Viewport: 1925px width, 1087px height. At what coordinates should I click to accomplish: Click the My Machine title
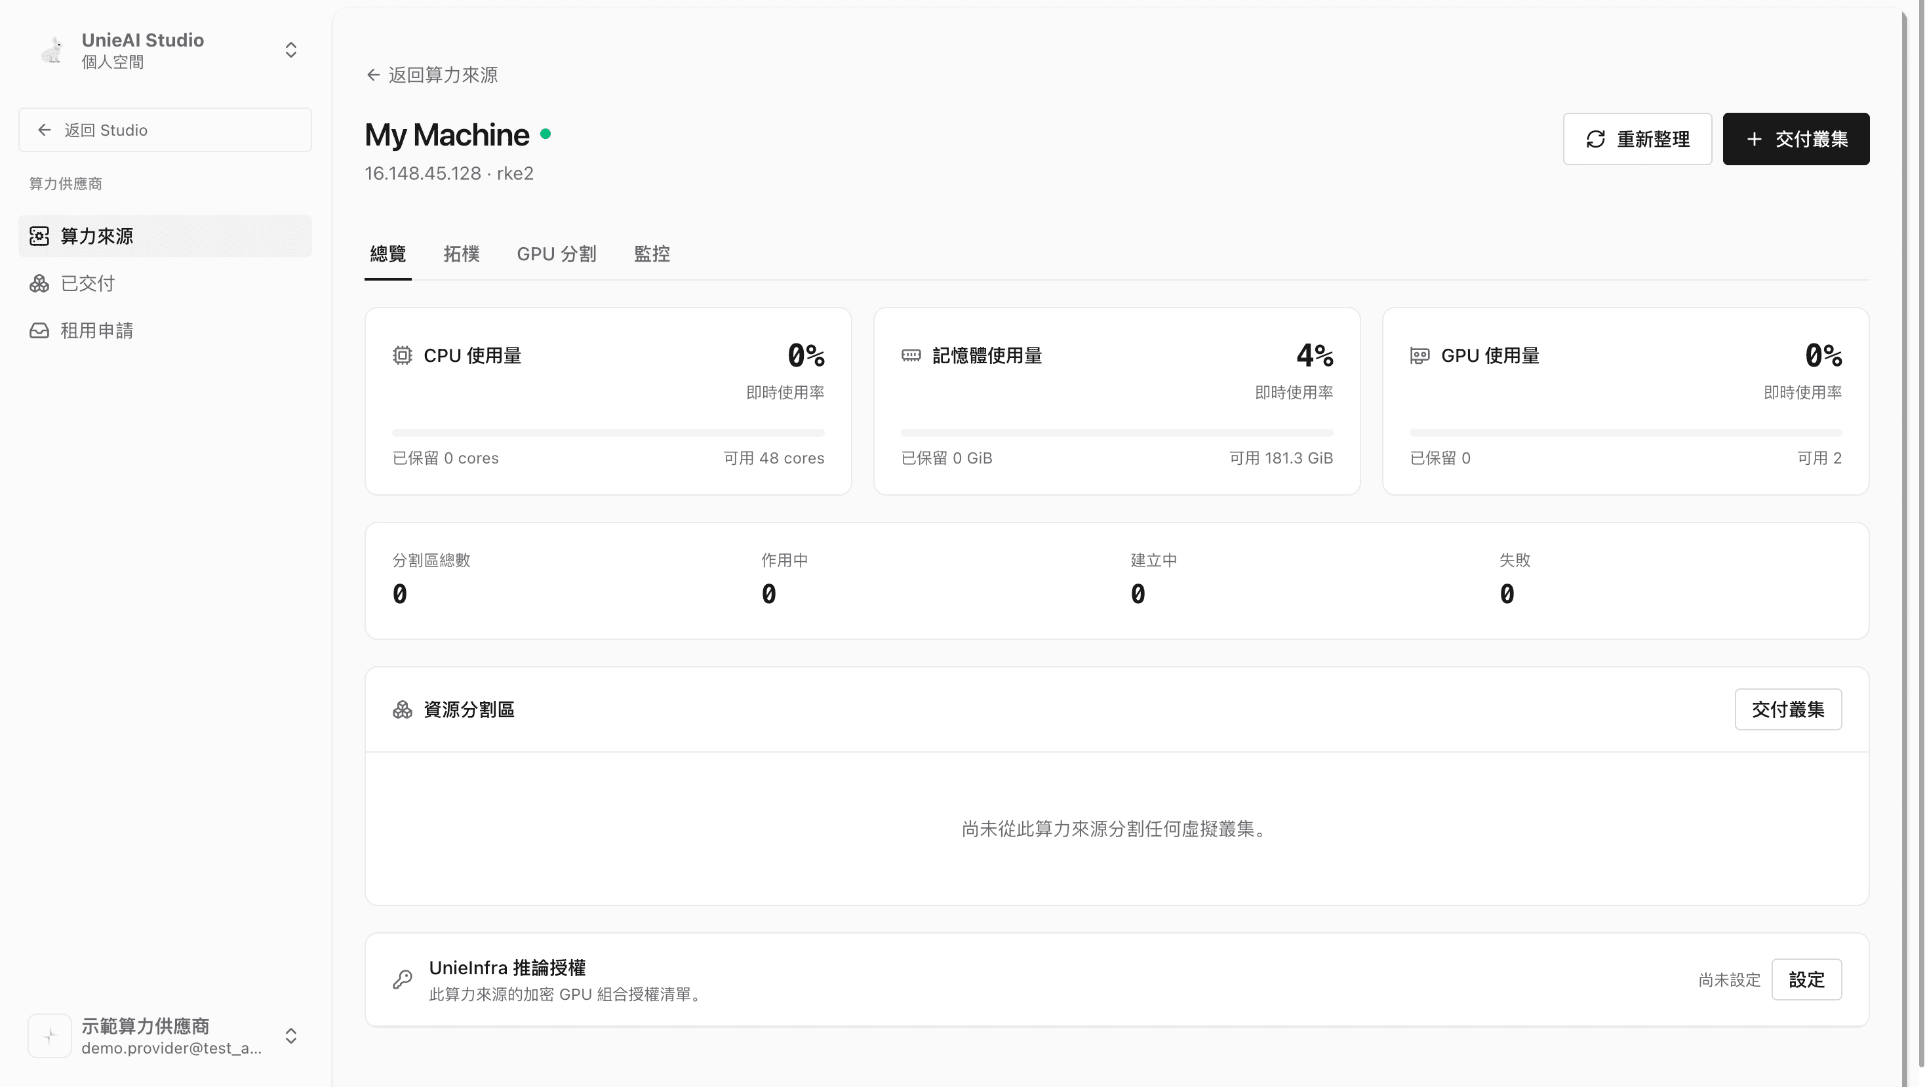[447, 135]
